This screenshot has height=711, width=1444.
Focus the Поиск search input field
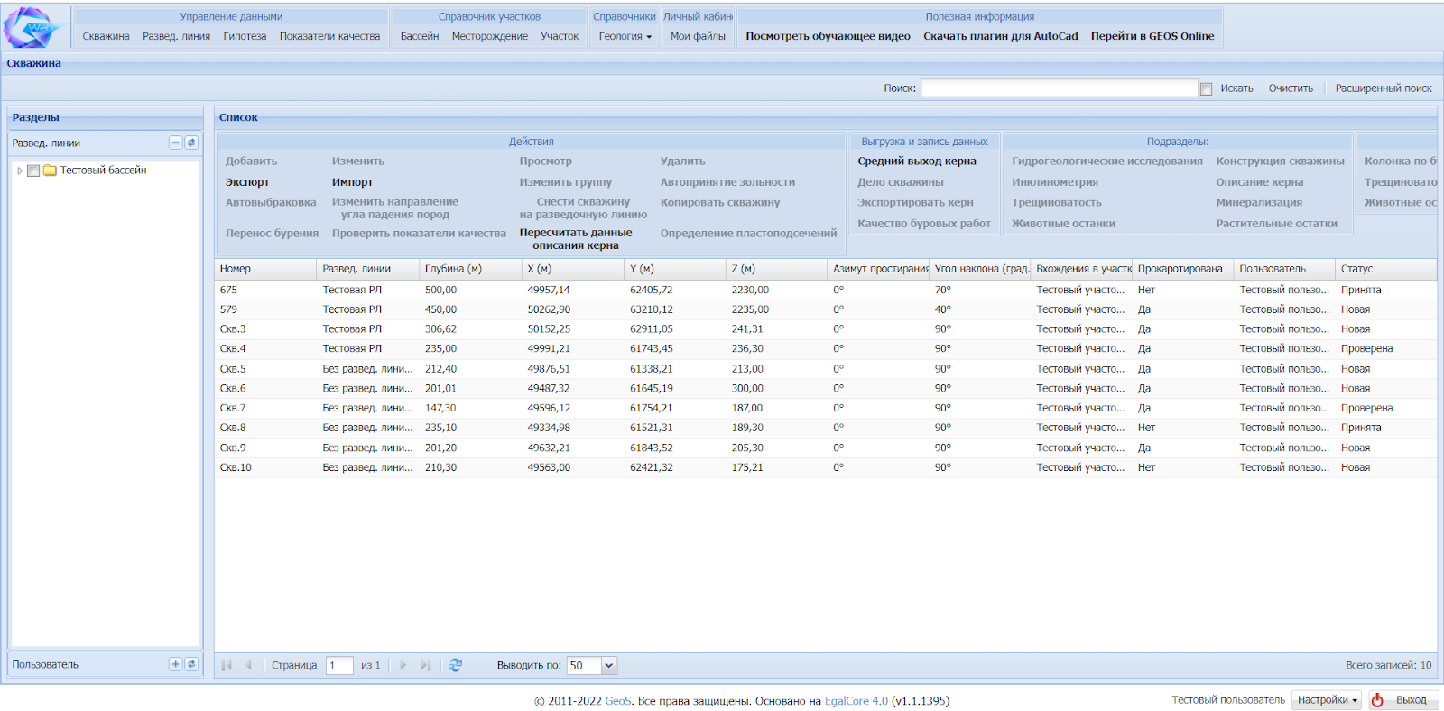pos(1060,88)
